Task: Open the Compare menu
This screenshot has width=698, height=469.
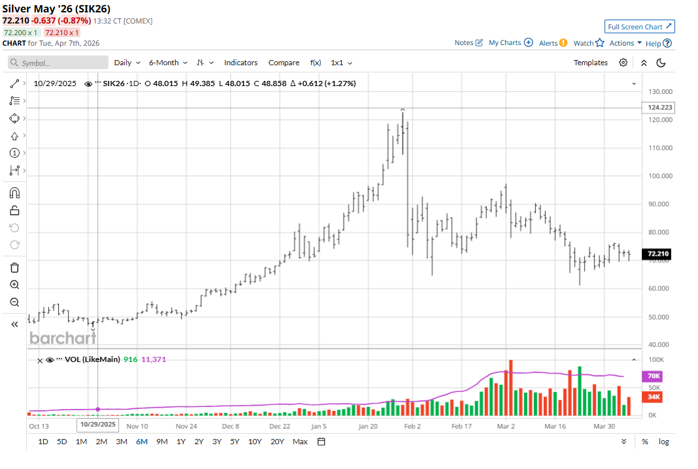Action: tap(284, 63)
